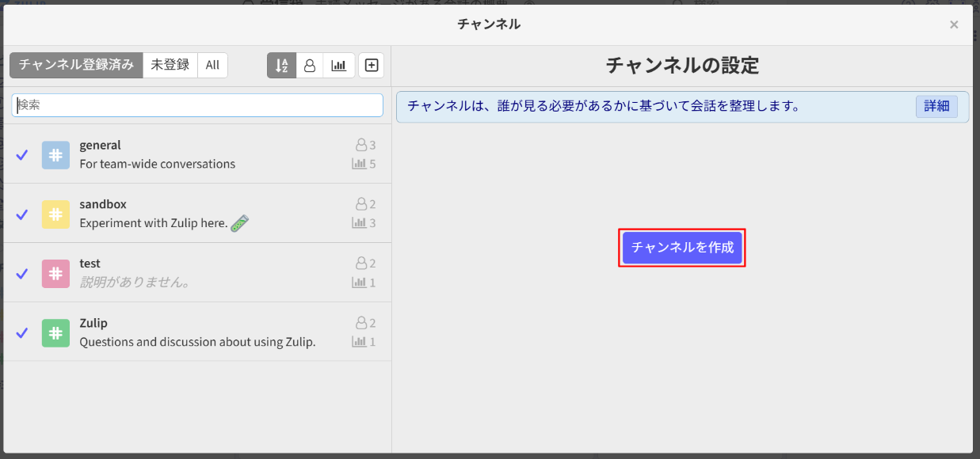The width and height of the screenshot is (980, 459).
Task: Click the pink color swatch of test channel
Action: pos(55,272)
